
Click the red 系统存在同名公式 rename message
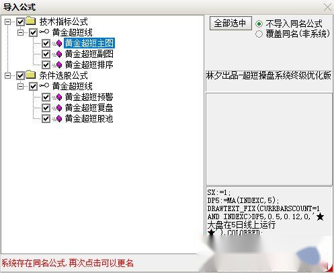point(67,263)
